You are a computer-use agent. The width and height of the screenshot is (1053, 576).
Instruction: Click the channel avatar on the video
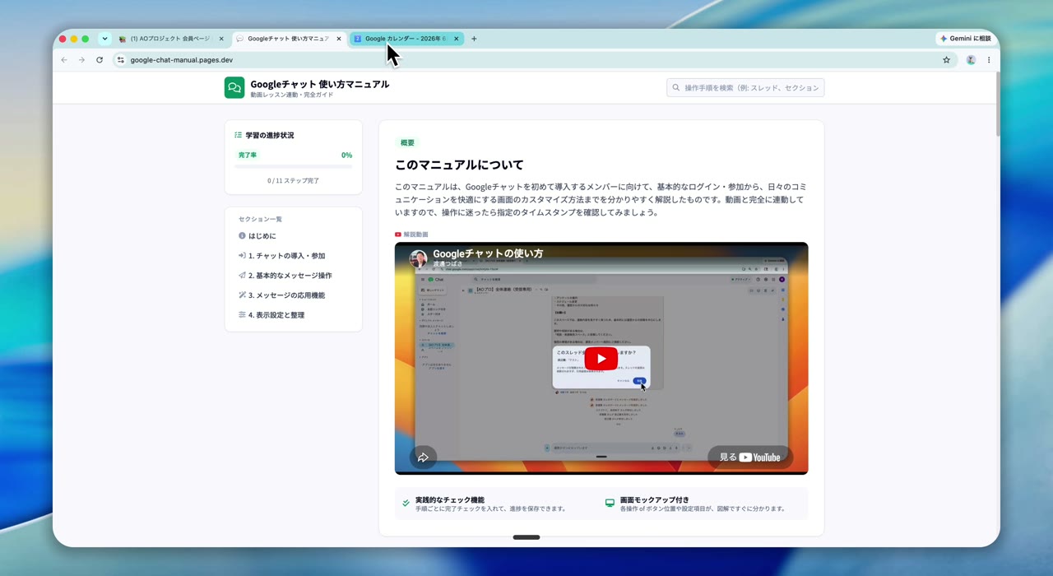419,258
